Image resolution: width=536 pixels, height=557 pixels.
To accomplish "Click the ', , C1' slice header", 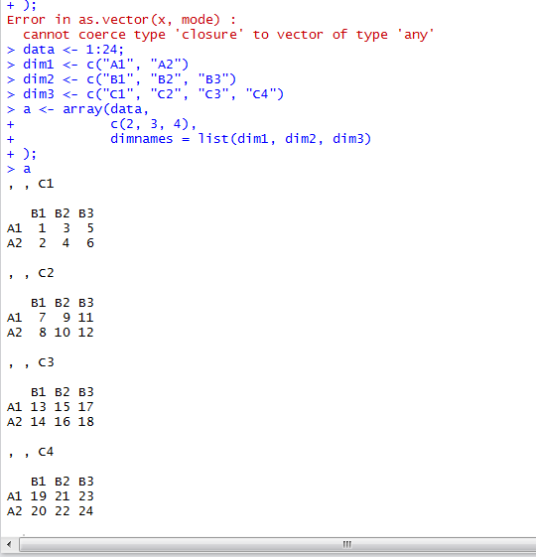I will pyautogui.click(x=31, y=184).
